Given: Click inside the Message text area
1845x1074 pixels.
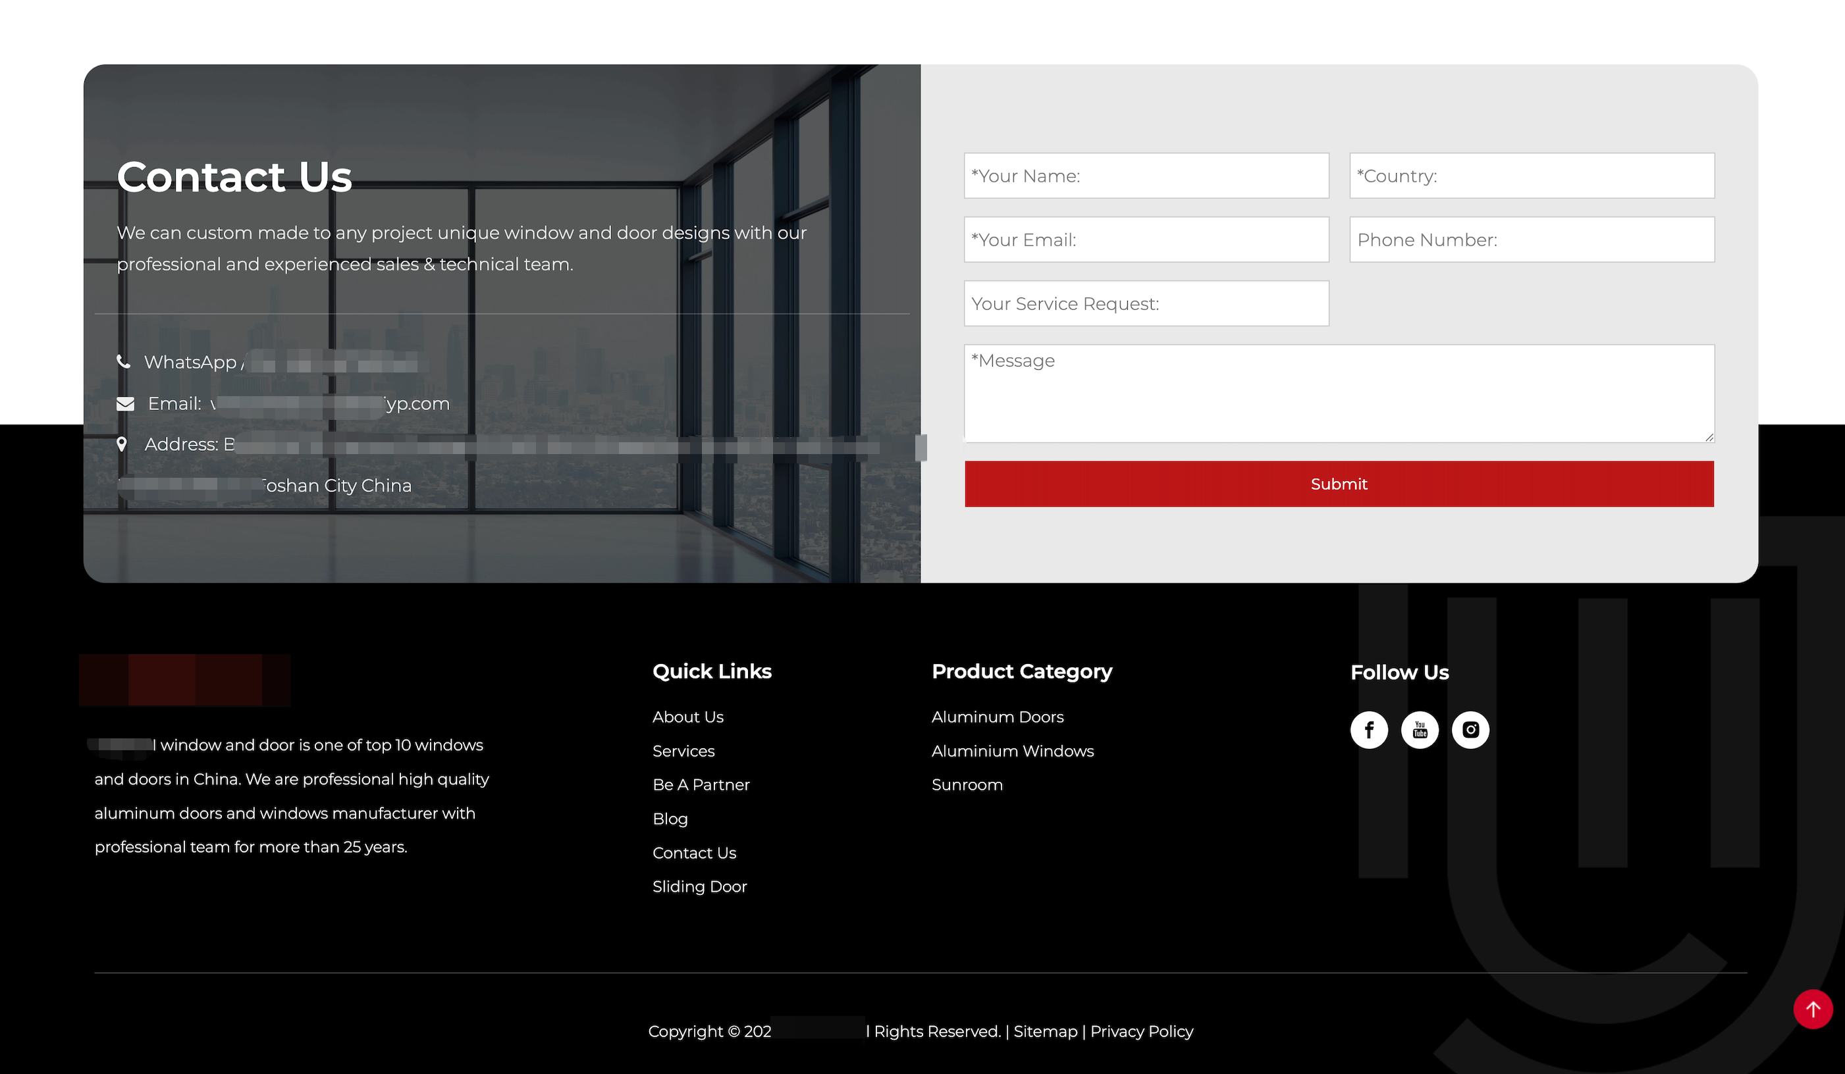Looking at the screenshot, I should coord(1339,394).
